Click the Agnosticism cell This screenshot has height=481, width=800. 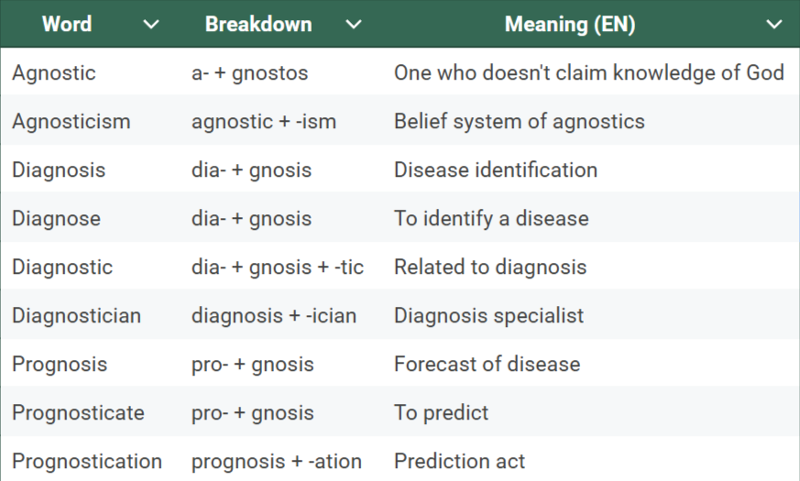tap(71, 121)
